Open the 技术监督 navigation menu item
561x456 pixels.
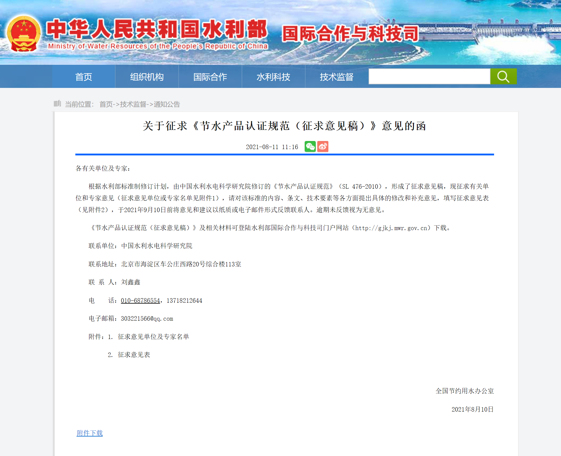(x=337, y=77)
